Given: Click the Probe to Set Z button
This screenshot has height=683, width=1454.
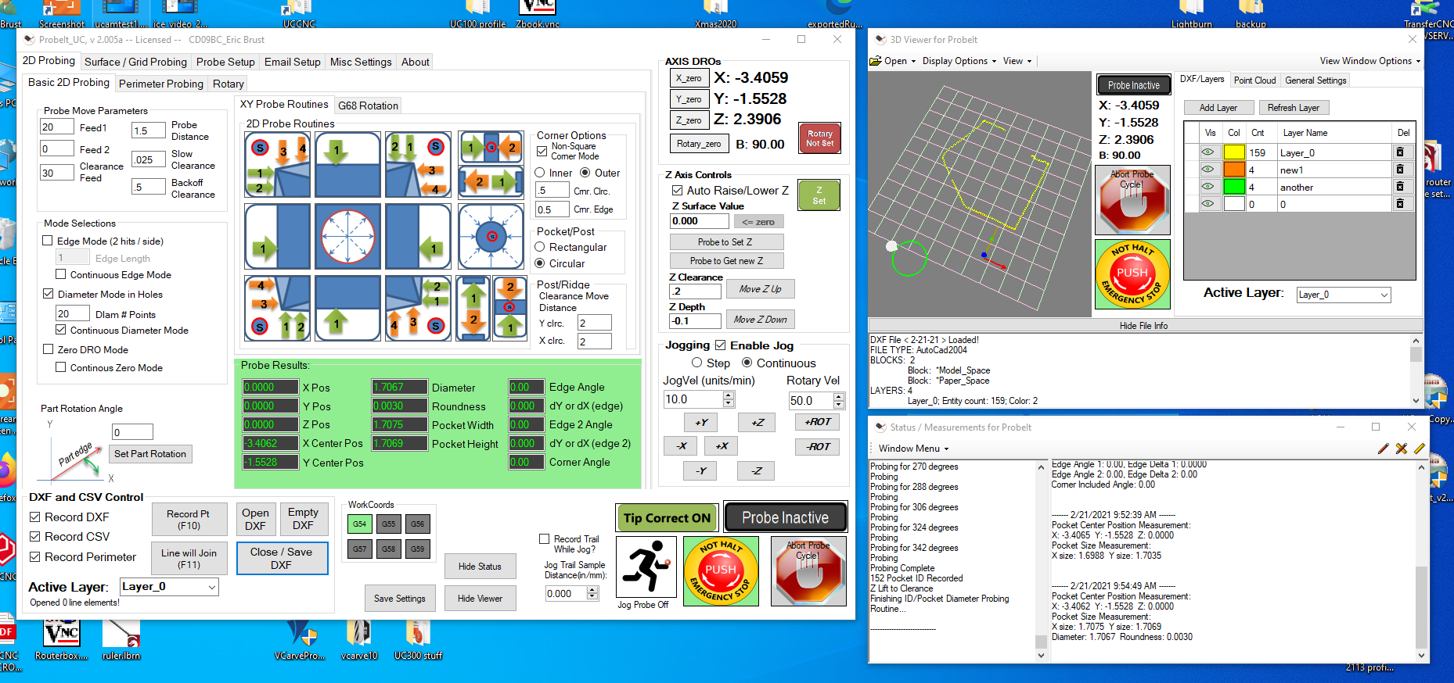Looking at the screenshot, I should pos(725,242).
